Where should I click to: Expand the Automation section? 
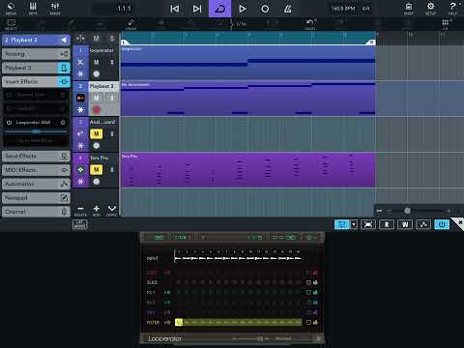coord(36,184)
